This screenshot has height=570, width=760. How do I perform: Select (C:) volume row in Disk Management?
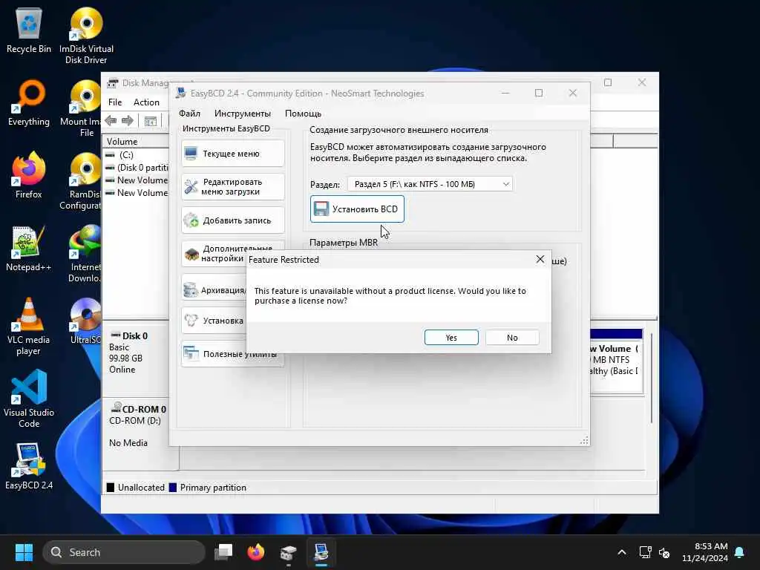pos(136,154)
